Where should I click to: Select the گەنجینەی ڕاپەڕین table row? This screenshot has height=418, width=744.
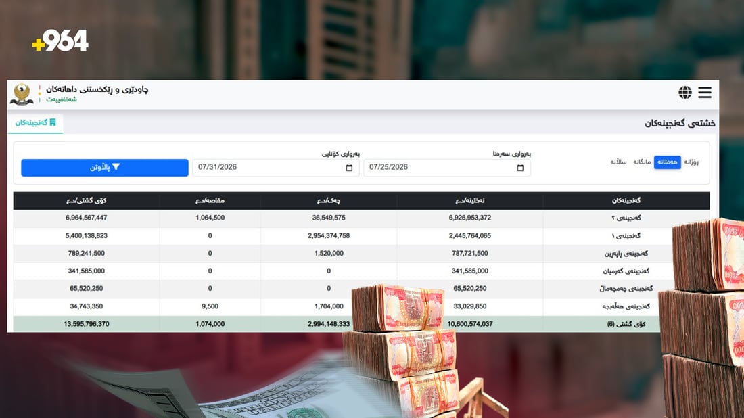362,254
